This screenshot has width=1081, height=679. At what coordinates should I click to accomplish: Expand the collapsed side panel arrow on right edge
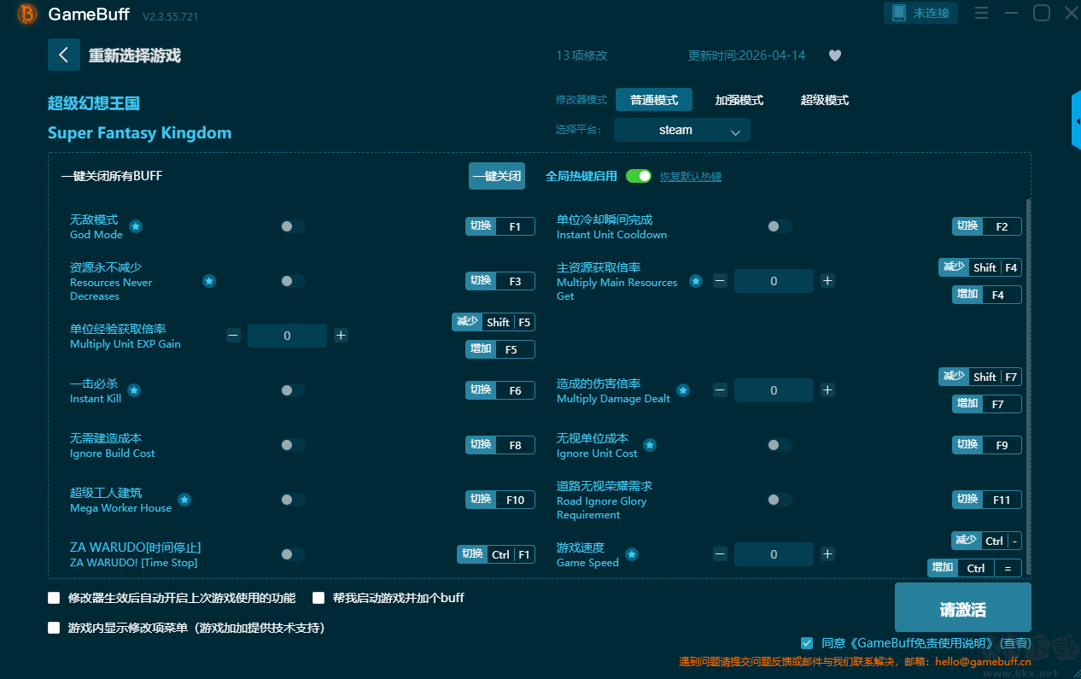(1076, 121)
